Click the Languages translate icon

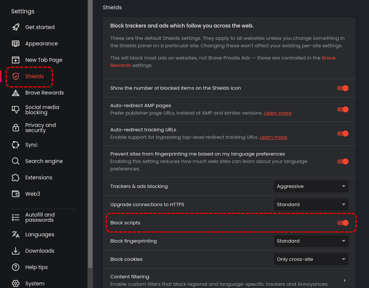[x=16, y=234]
